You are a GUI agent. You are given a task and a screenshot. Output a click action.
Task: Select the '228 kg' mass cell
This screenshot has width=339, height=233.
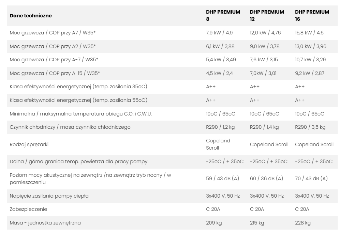[303, 223]
